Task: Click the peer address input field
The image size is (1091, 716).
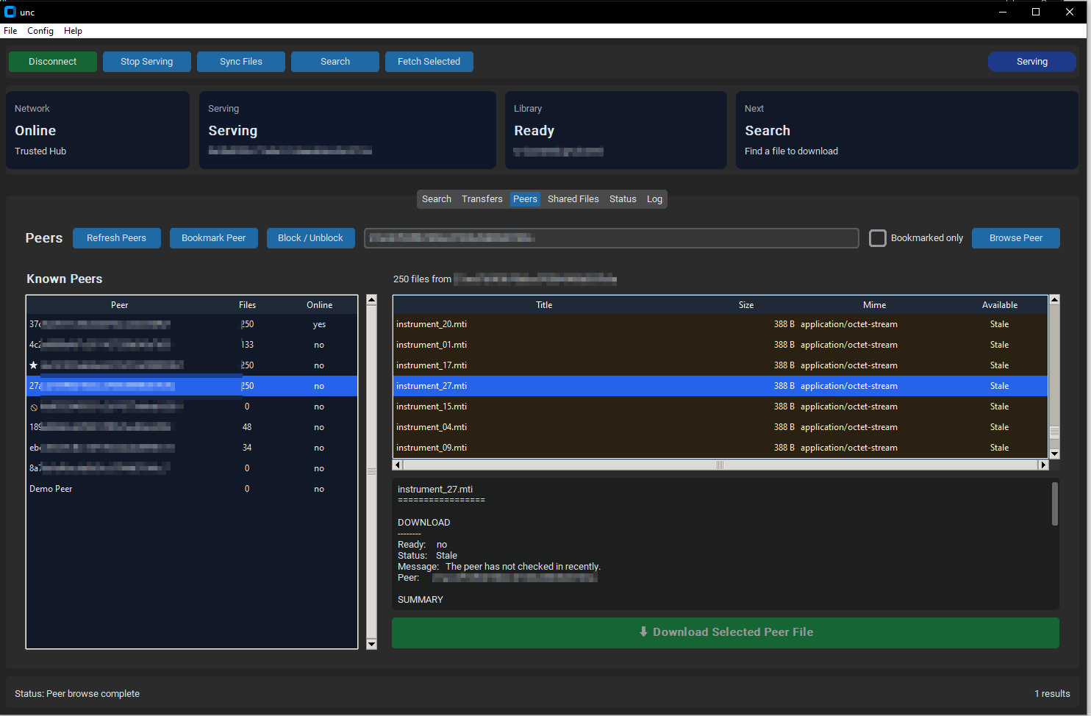Action: (610, 238)
